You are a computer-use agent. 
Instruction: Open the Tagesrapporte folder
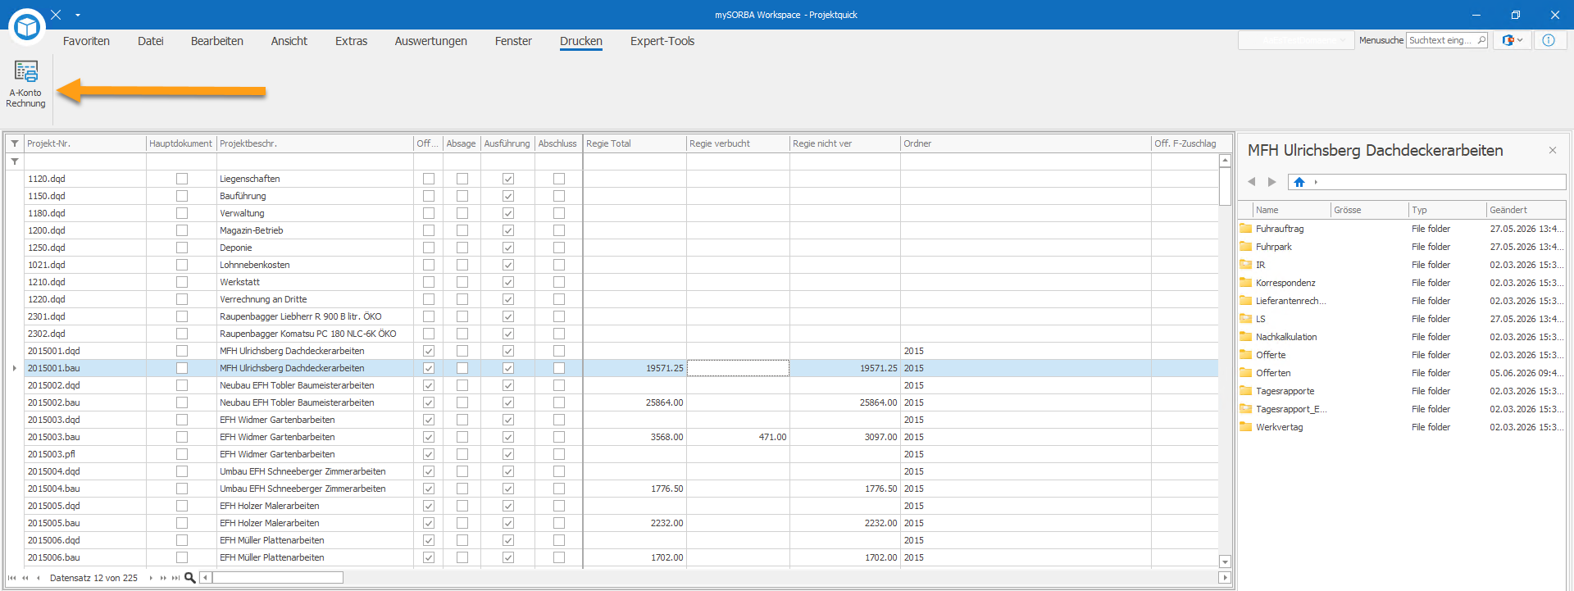(x=1285, y=391)
